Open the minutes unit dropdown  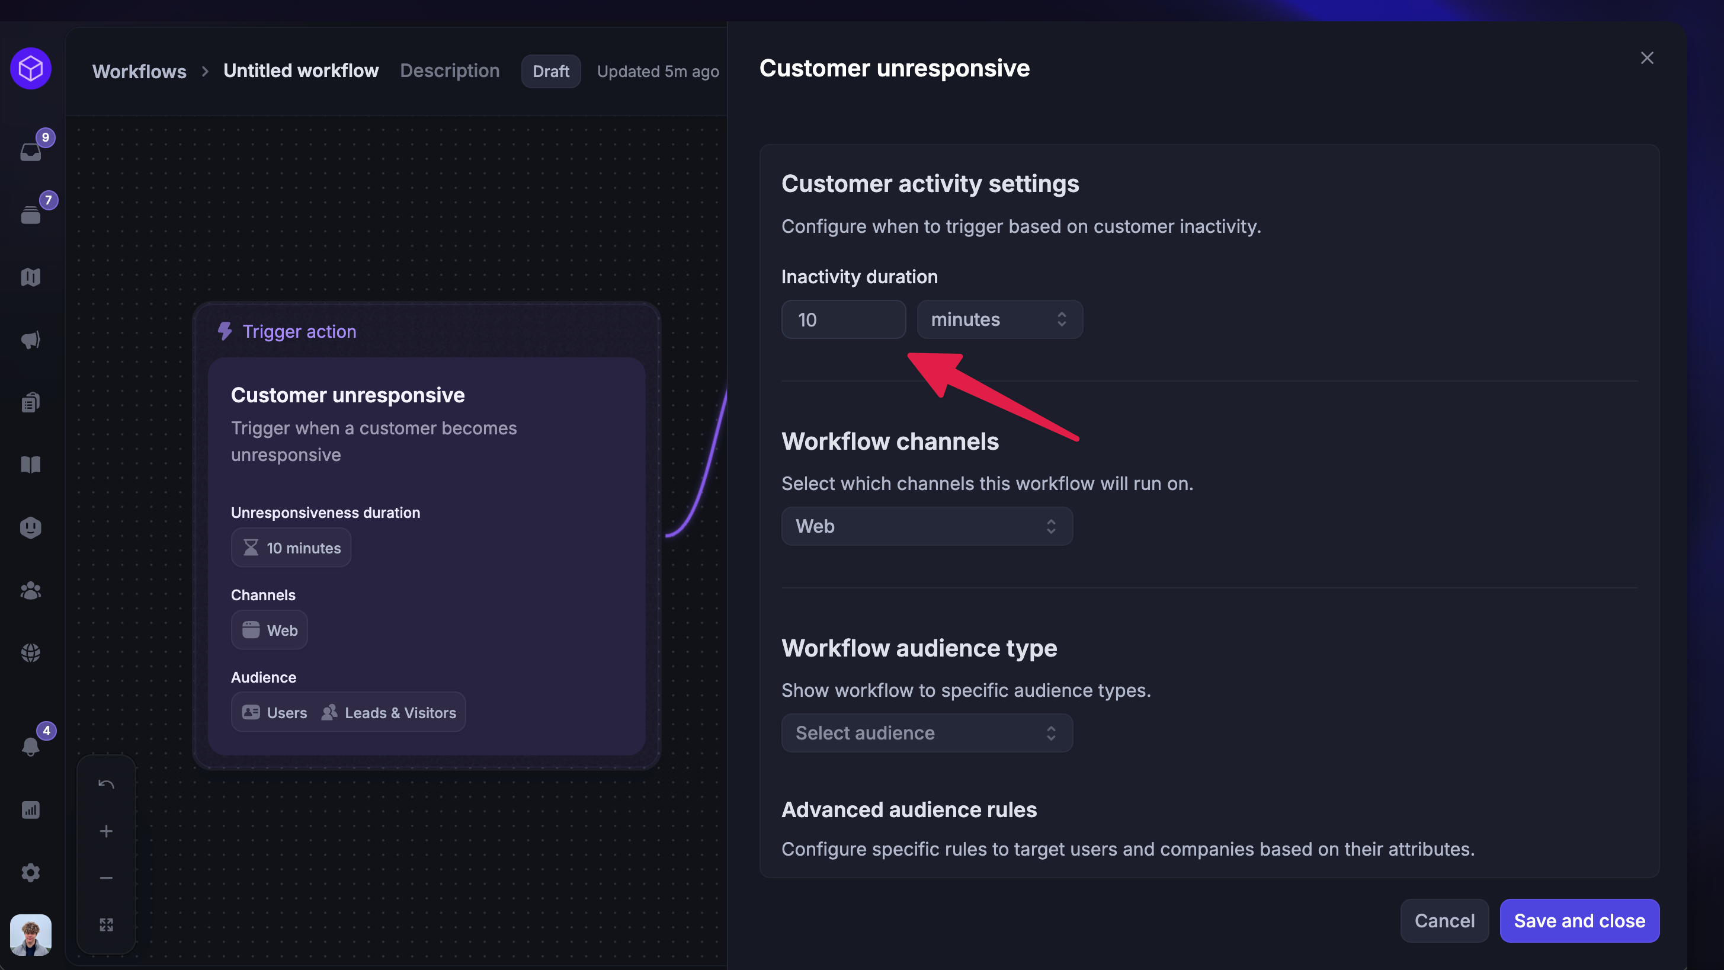click(999, 319)
